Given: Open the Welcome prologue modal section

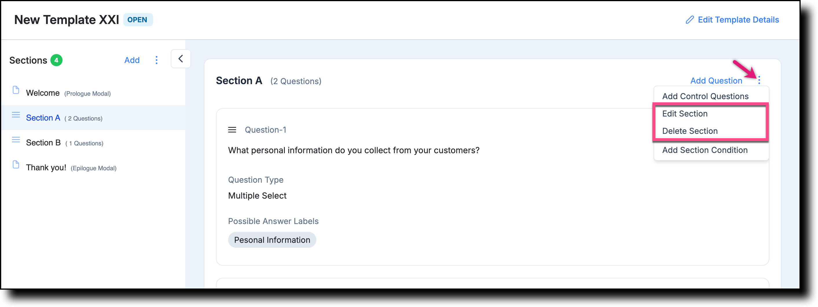Looking at the screenshot, I should coord(93,93).
